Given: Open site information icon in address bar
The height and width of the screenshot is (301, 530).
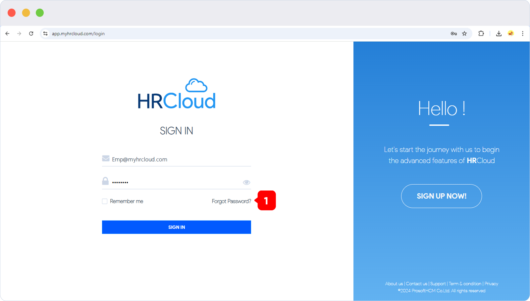Looking at the screenshot, I should pos(45,33).
